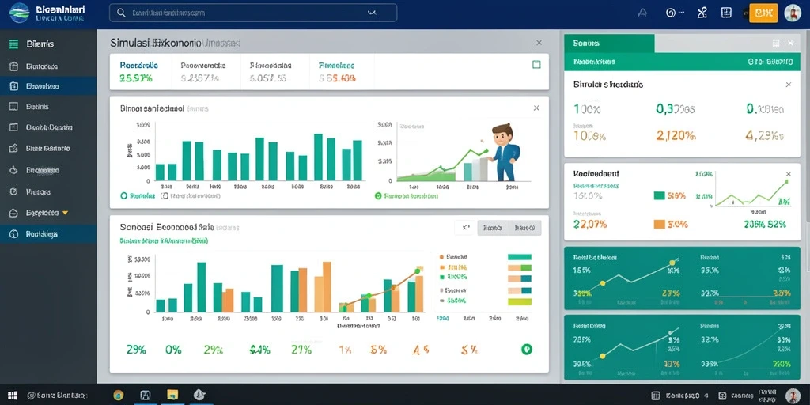
Task: Click the taskbar avatar at far right
Action: point(793,396)
